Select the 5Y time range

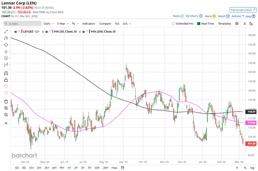tap(89, 168)
